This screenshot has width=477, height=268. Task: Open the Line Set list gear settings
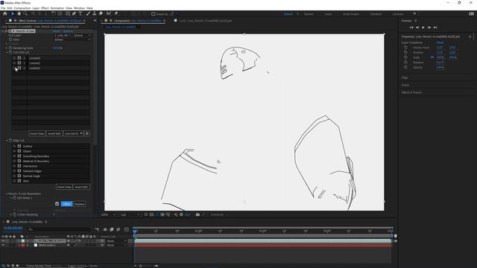point(87,133)
